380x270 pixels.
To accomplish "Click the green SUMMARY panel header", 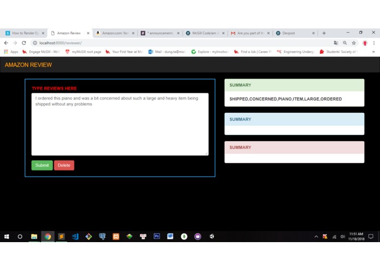I will coord(294,85).
